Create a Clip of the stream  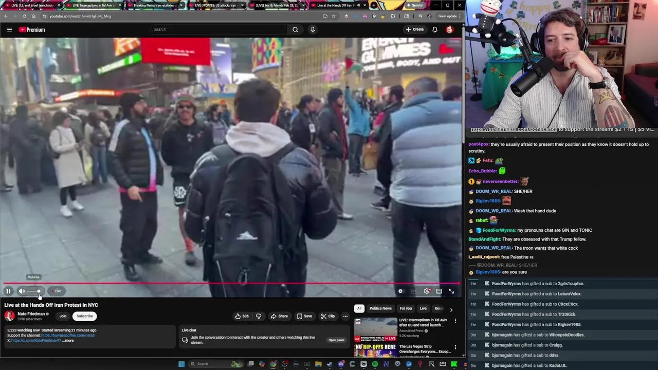[327, 316]
